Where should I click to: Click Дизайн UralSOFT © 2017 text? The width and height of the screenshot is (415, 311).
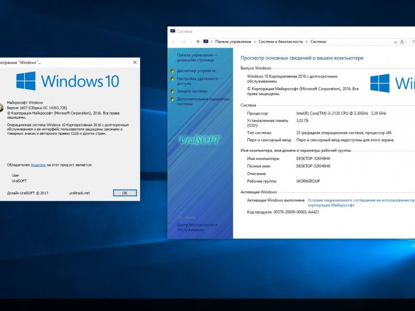click(27, 193)
